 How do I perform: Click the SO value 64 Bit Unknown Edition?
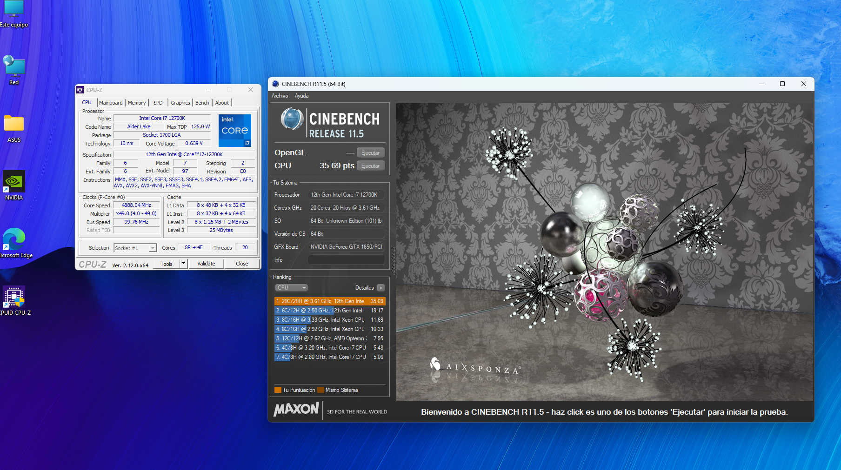[x=347, y=221]
